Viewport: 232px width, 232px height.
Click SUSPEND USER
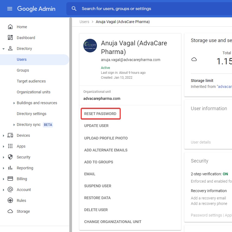(98, 186)
